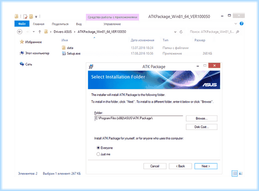Click the ASUS logo in installer banner
The width and height of the screenshot is (259, 191).
coord(209,85)
